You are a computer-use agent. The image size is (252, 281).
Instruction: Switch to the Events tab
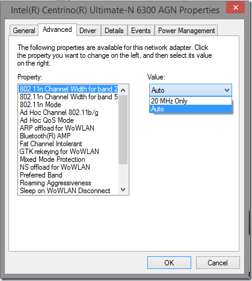click(x=141, y=31)
